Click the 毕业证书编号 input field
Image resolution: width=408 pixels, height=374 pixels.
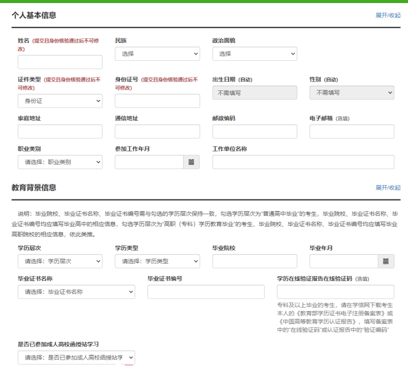206,292
